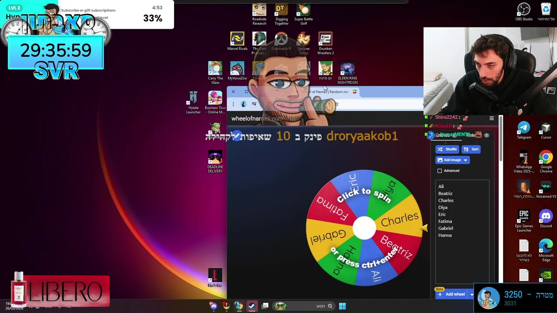557x313 pixels.
Task: Click entry "Fatima" in entries list
Action: [445, 221]
